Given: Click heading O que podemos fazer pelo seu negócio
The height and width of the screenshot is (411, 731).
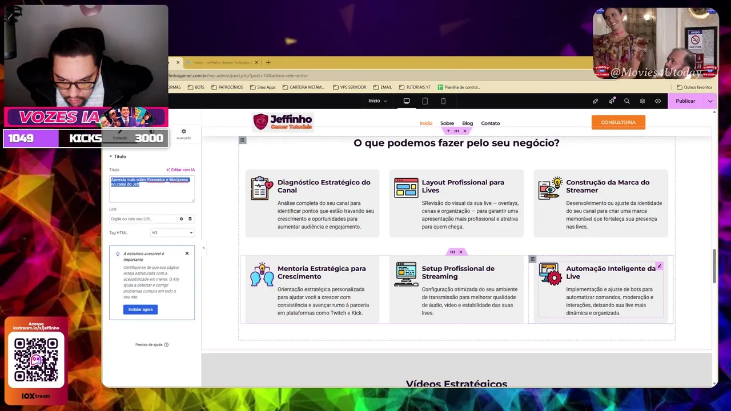Looking at the screenshot, I should 456,143.
